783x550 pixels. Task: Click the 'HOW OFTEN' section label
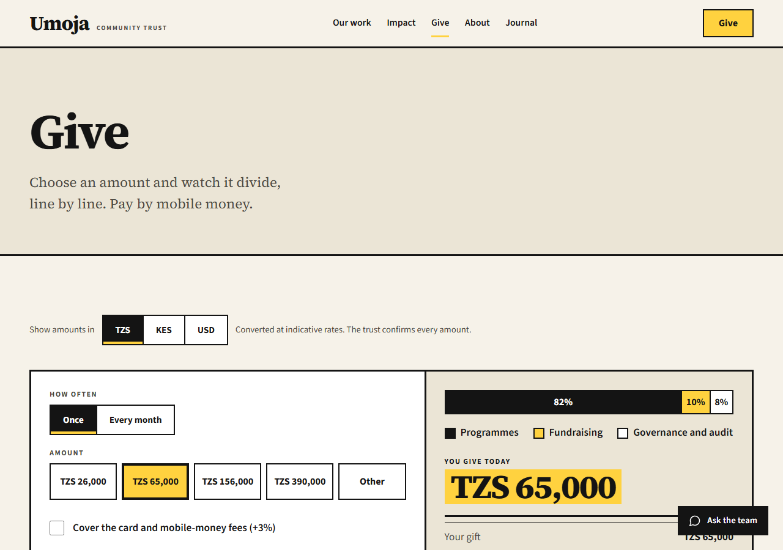pyautogui.click(x=73, y=395)
